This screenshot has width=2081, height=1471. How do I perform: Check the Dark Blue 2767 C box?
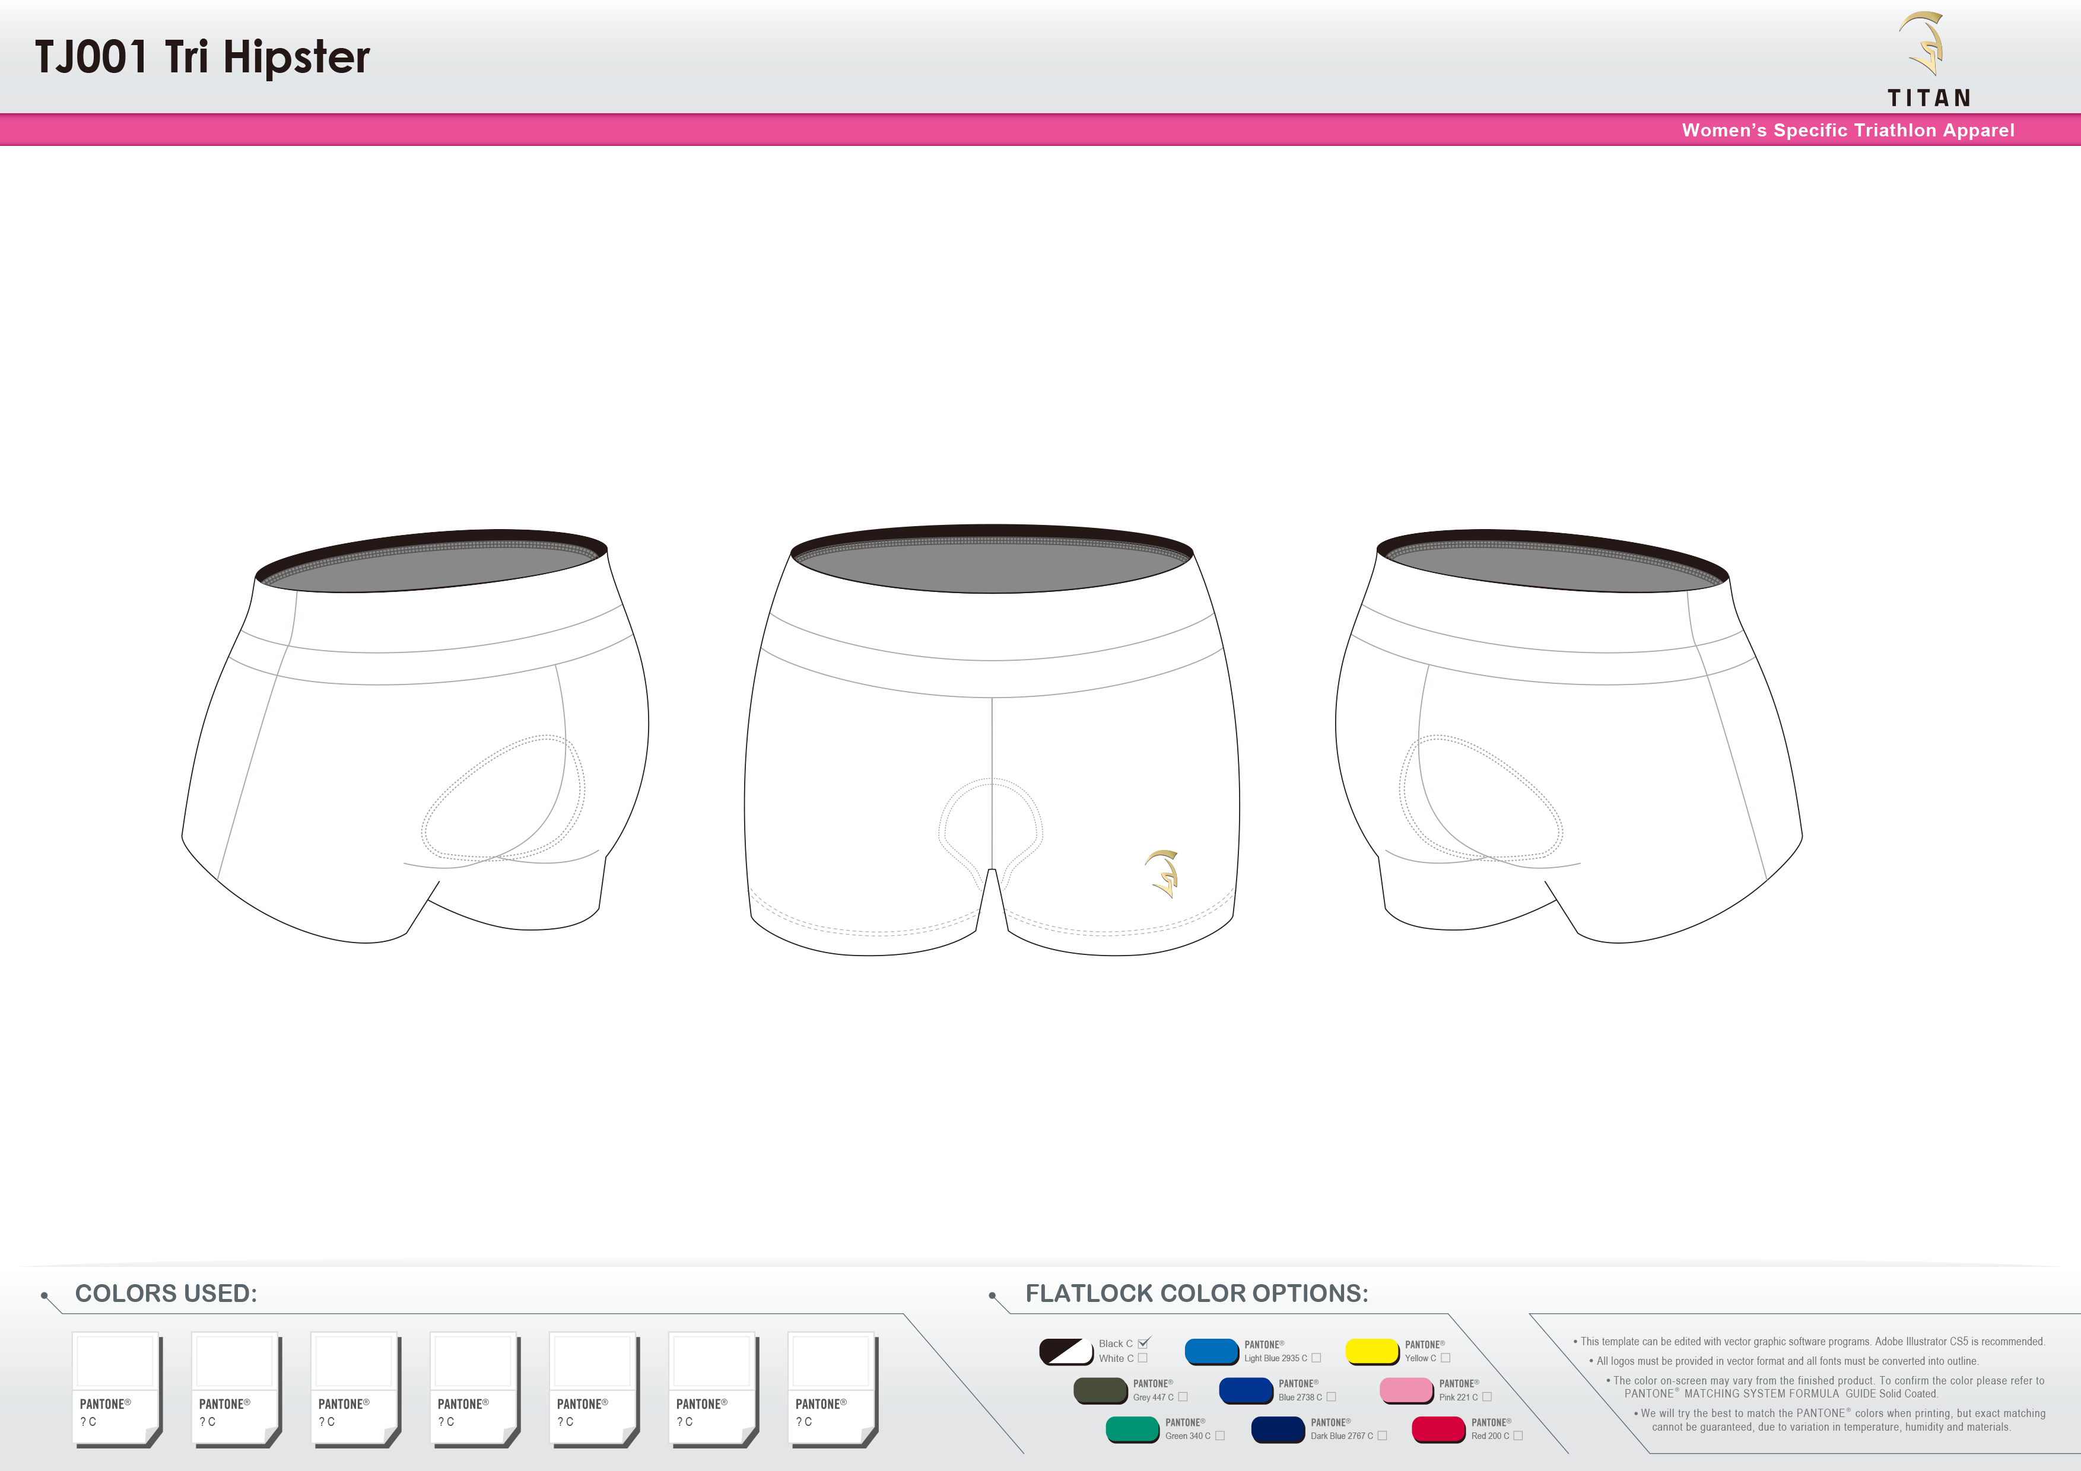coord(1382,1435)
